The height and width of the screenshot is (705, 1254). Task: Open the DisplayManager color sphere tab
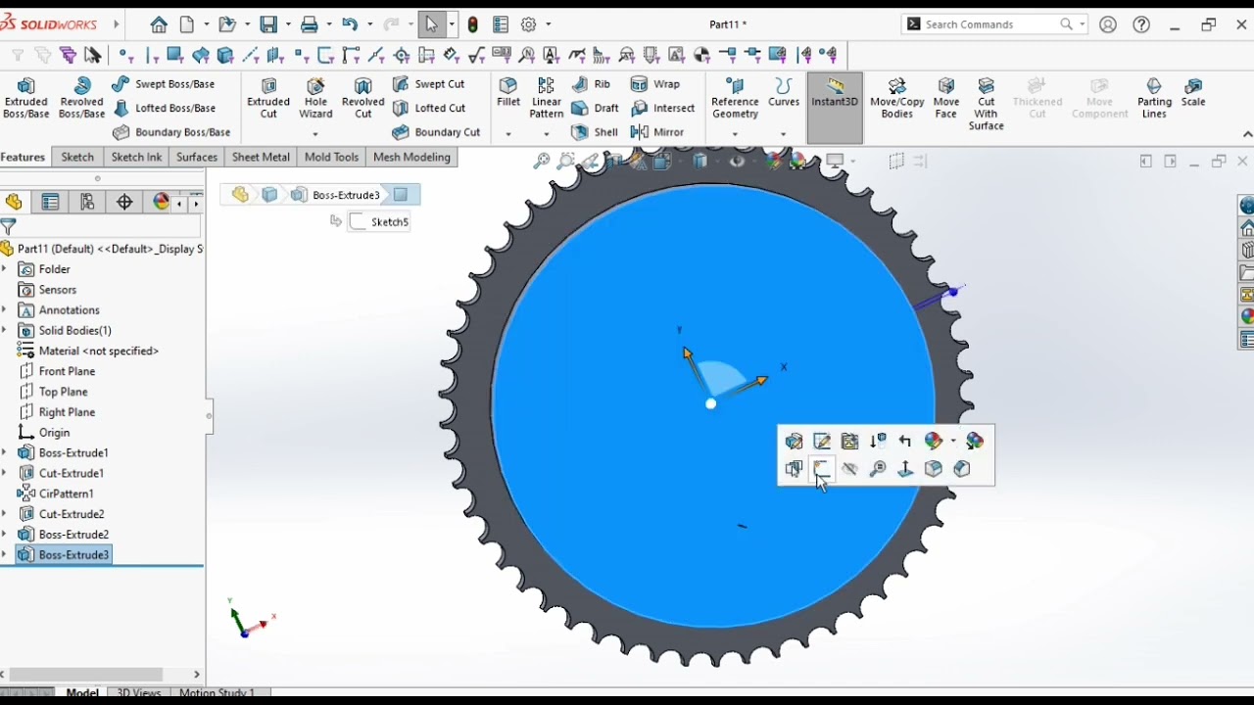point(162,202)
